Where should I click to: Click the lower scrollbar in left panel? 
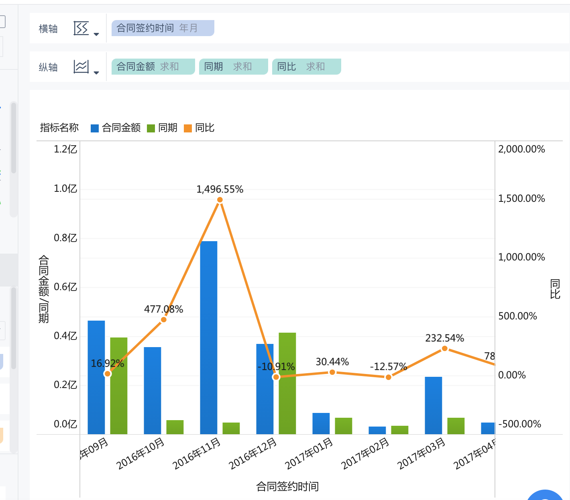coord(14,328)
